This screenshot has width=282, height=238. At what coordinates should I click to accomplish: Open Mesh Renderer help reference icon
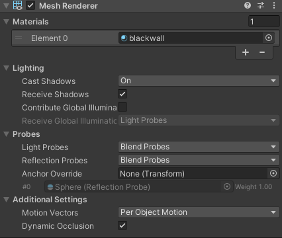click(248, 5)
